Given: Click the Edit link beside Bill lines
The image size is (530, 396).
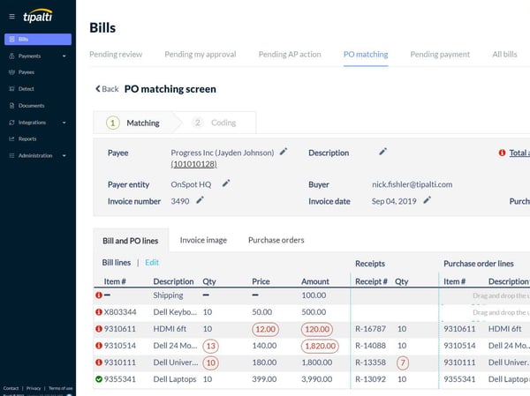Looking at the screenshot, I should click(152, 263).
